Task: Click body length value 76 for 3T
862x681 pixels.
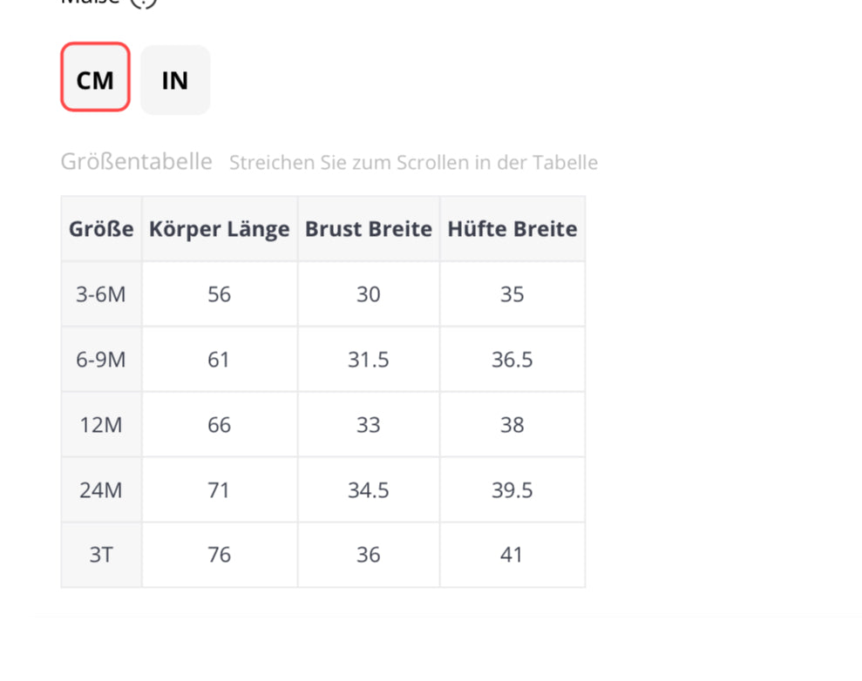Action: pos(219,555)
